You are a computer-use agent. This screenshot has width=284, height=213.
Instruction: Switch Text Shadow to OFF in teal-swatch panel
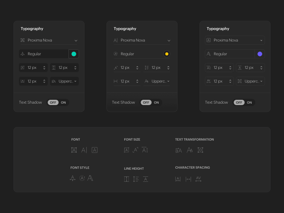[x=53, y=103]
